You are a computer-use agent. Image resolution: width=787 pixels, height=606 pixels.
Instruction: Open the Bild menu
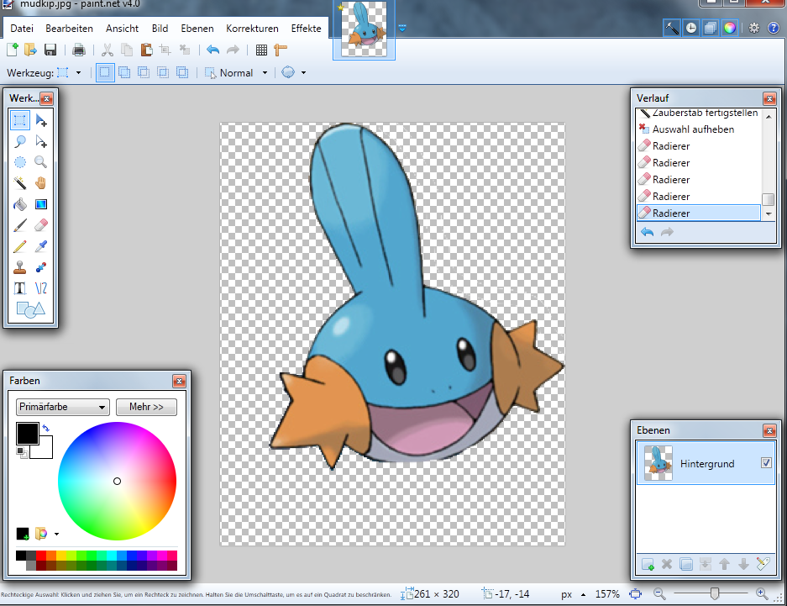[x=160, y=29]
